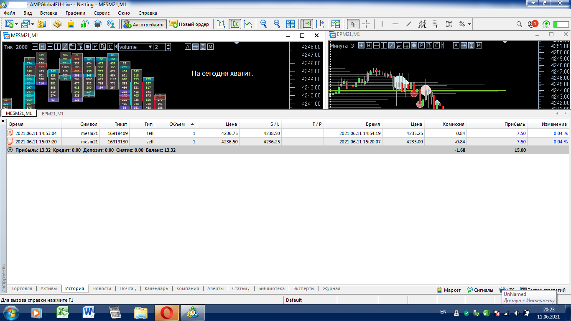Switch to candlestick chart type
The height and width of the screenshot is (321, 571).
[x=235, y=24]
